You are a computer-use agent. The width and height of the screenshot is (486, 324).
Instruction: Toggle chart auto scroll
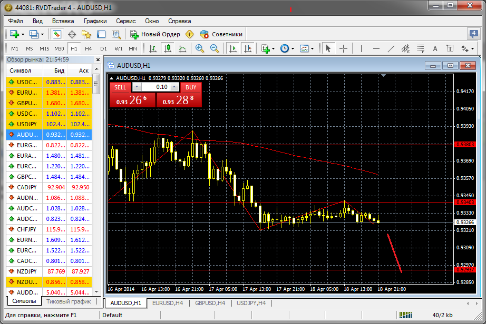232,48
